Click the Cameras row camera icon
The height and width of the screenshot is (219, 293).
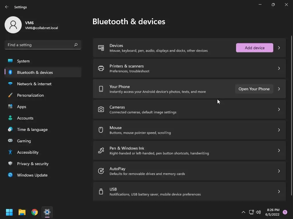click(x=101, y=109)
